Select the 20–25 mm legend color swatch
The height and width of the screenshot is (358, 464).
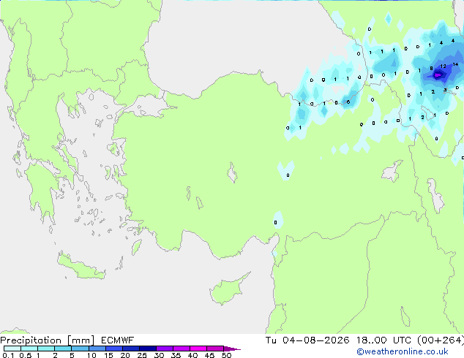click(x=131, y=349)
